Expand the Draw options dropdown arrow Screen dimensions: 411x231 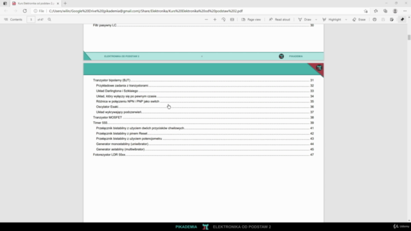[x=316, y=20]
